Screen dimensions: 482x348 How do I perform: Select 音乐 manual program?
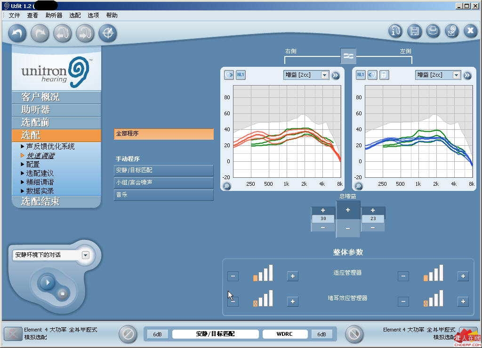point(164,195)
